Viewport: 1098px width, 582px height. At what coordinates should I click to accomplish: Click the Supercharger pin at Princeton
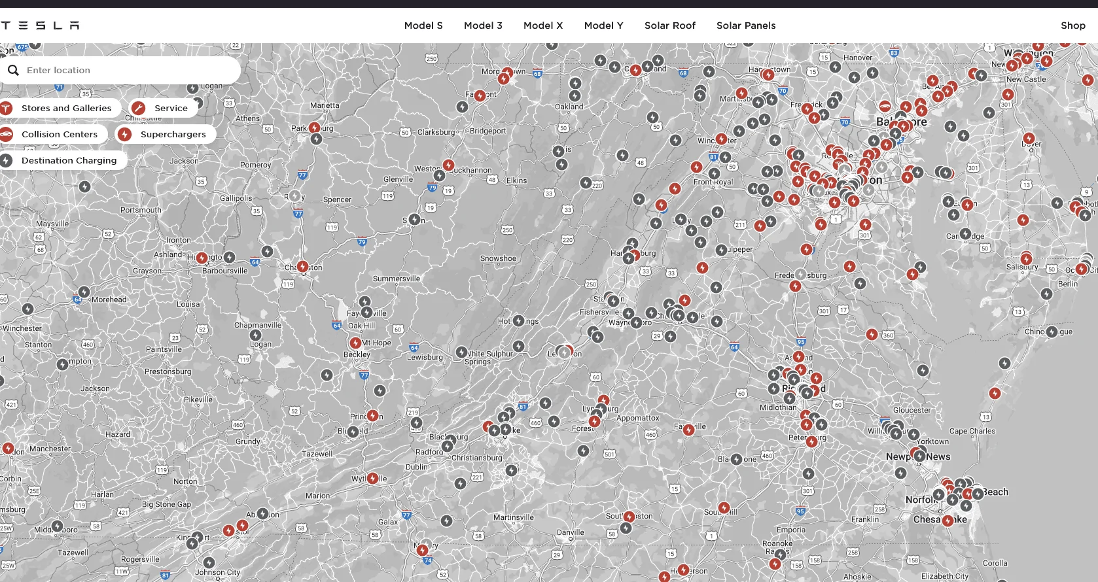(372, 415)
